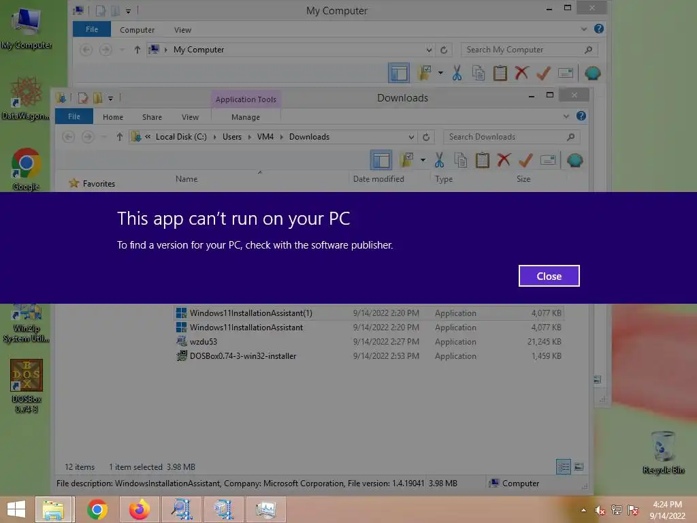Image resolution: width=697 pixels, height=523 pixels.
Task: Click the paste icon in My Computer toolbar
Action: [x=500, y=73]
